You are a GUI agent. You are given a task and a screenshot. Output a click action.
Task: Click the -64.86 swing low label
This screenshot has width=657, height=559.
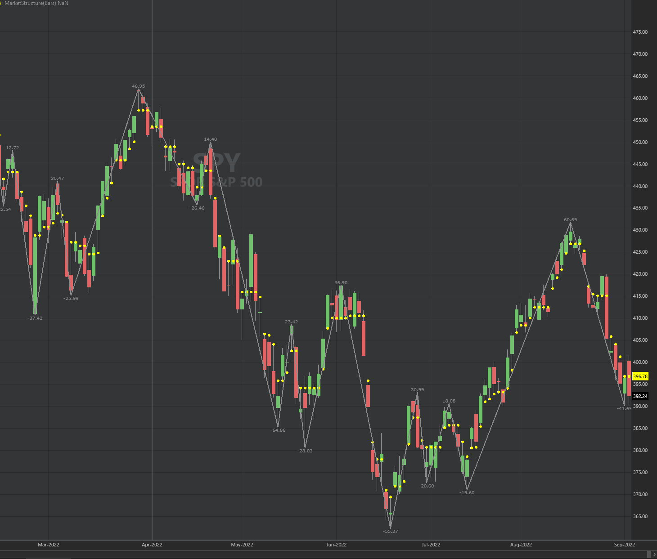click(x=278, y=430)
